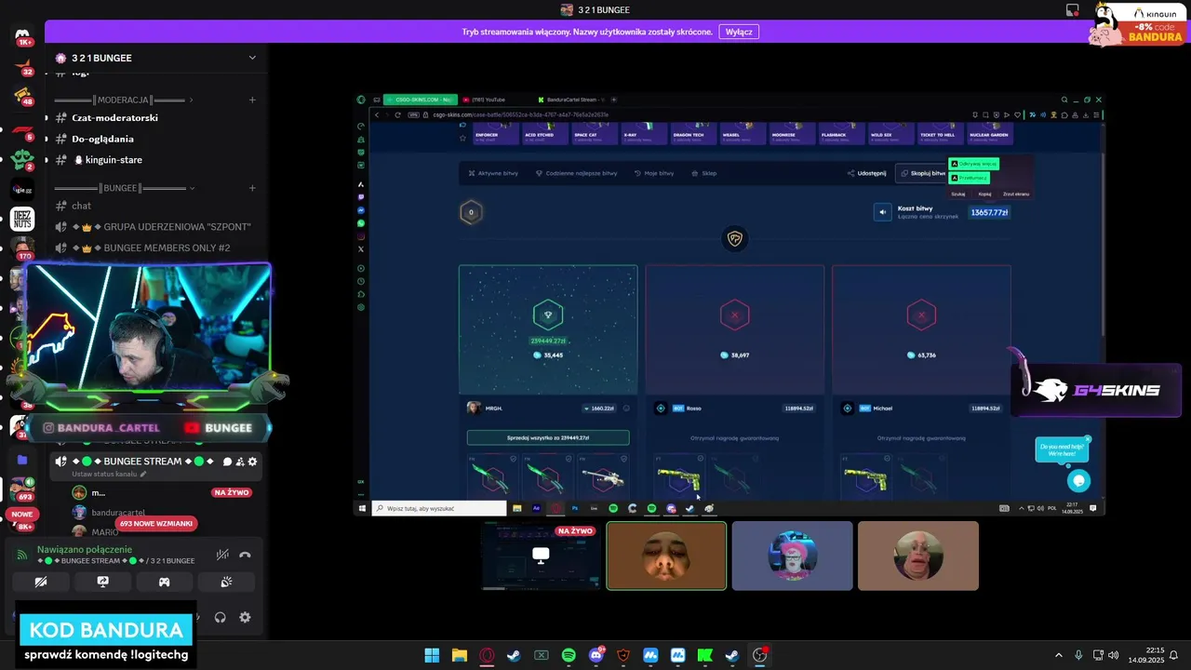Click the Wyłącz streamer mode button

click(739, 32)
